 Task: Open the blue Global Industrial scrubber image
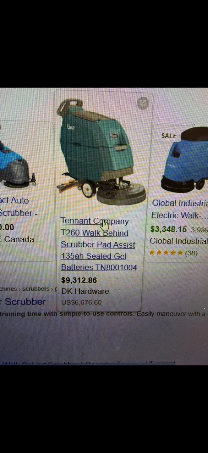click(x=184, y=160)
